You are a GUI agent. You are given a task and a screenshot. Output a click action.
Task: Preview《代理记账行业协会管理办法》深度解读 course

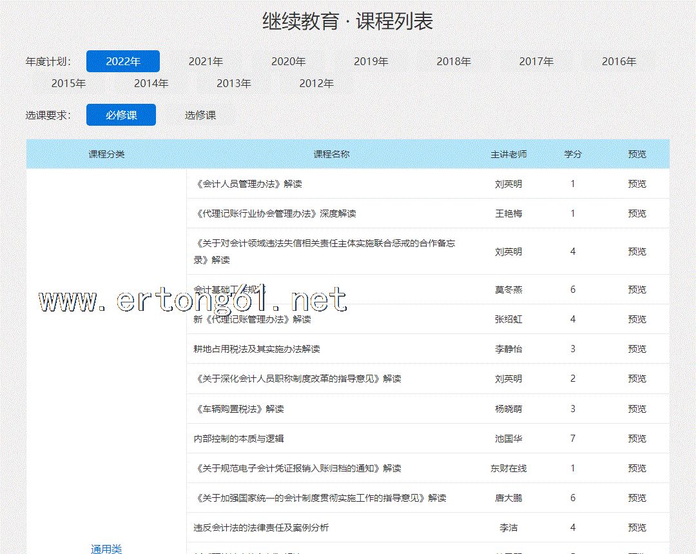pos(637,213)
